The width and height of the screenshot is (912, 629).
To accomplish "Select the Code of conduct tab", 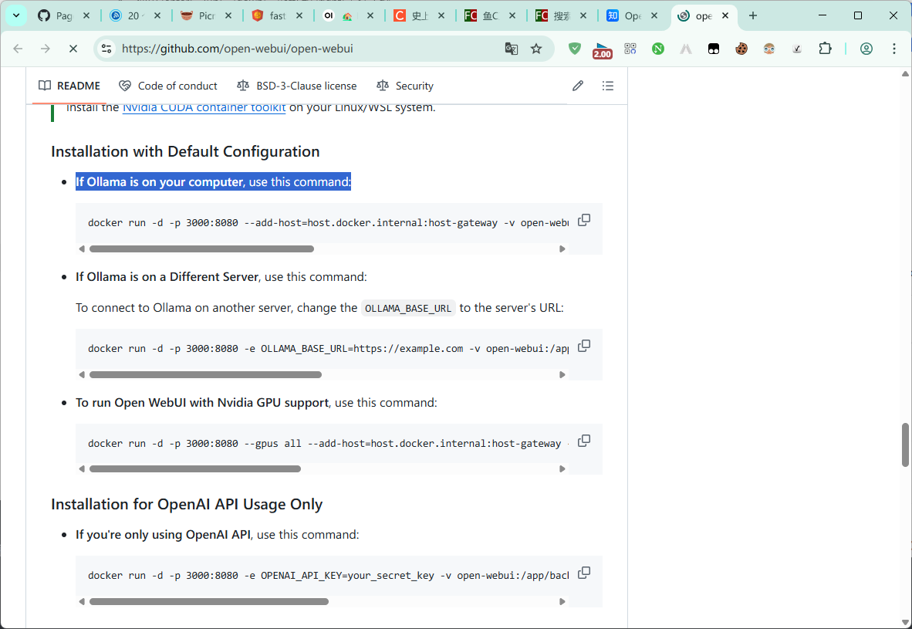I will pyautogui.click(x=168, y=86).
